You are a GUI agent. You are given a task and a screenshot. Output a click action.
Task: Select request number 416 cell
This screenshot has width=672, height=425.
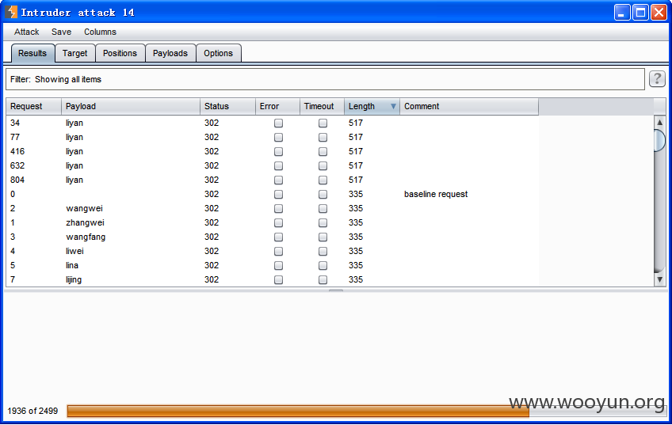(x=17, y=151)
